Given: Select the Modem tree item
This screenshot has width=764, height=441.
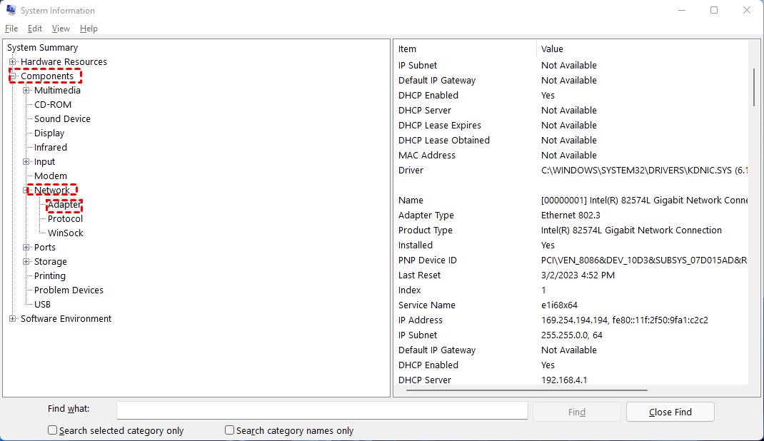Looking at the screenshot, I should point(51,176).
